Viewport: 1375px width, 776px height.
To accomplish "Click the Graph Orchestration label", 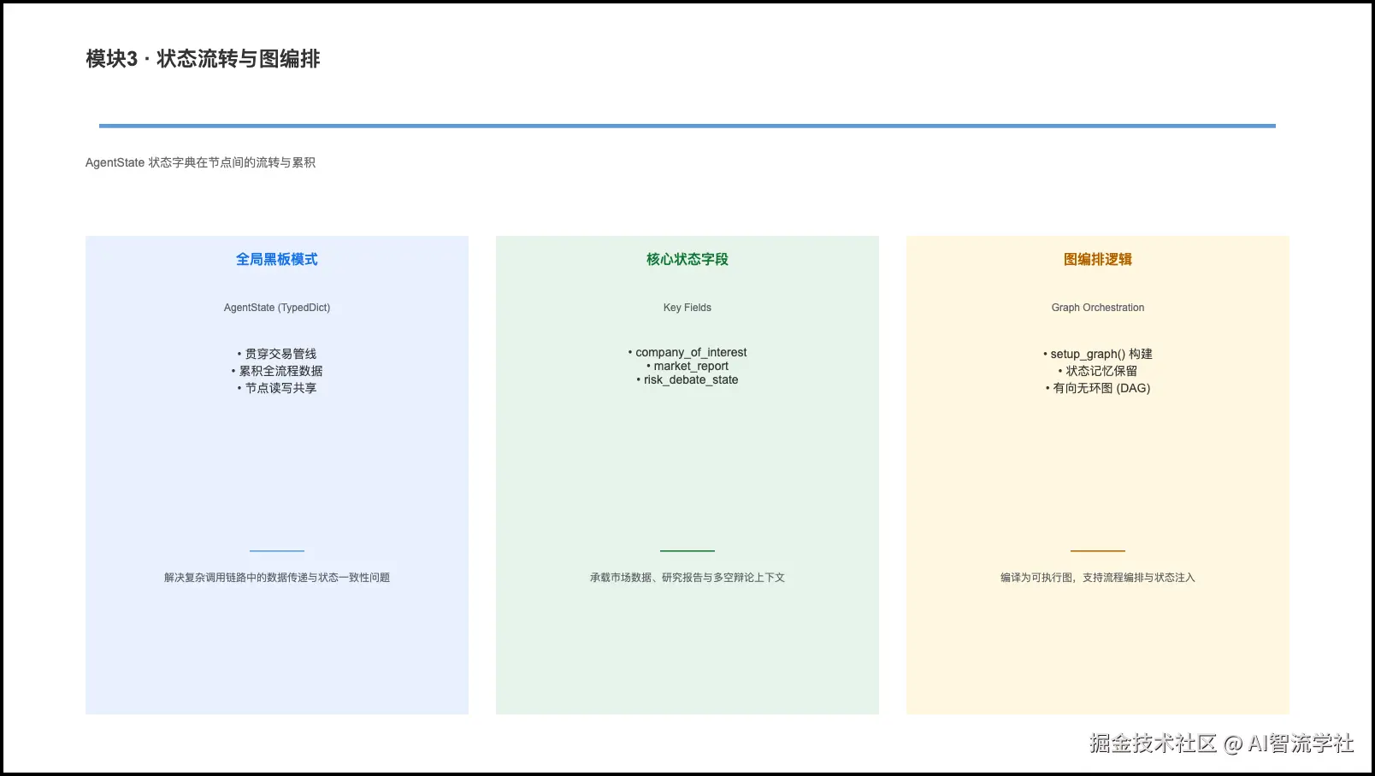I will click(x=1098, y=308).
